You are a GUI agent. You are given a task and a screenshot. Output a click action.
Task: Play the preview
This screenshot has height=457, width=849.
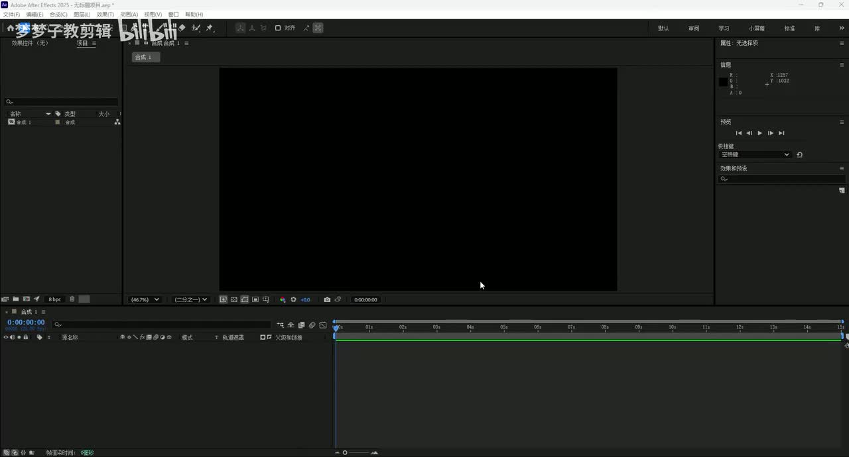click(760, 133)
